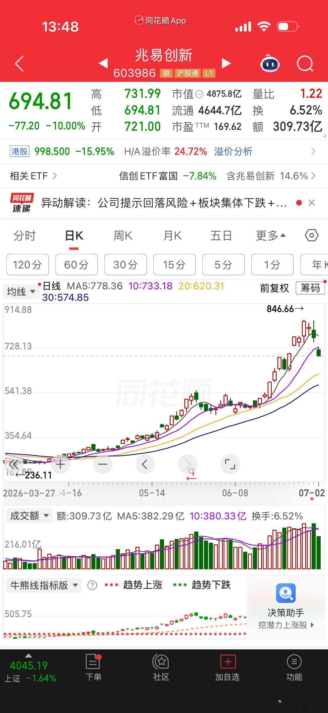Viewport: 328px width, 713px height.
Task: Tap the back arrow icon
Action: coord(19,63)
